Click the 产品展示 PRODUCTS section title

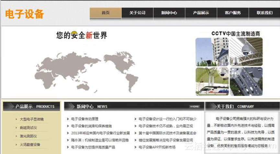35,106
